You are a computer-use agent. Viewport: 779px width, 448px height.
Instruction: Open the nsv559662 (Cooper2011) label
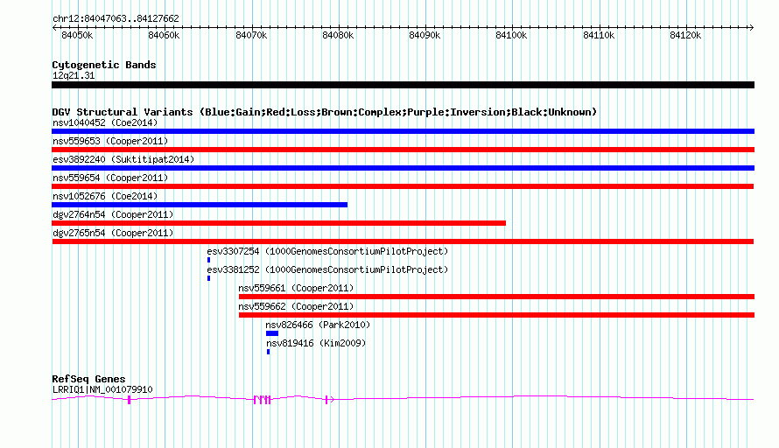click(x=296, y=306)
